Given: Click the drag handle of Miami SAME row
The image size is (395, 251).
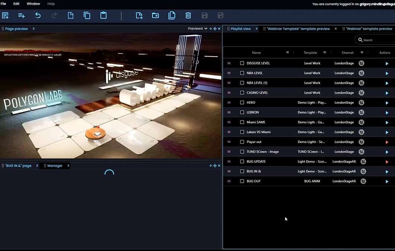Looking at the screenshot, I should (x=229, y=122).
